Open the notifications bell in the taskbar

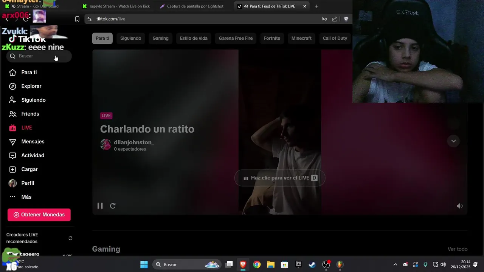click(476, 264)
